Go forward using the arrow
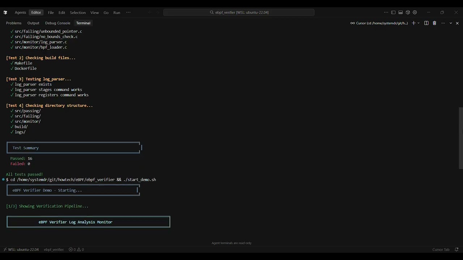463x260 pixels. tap(158, 12)
